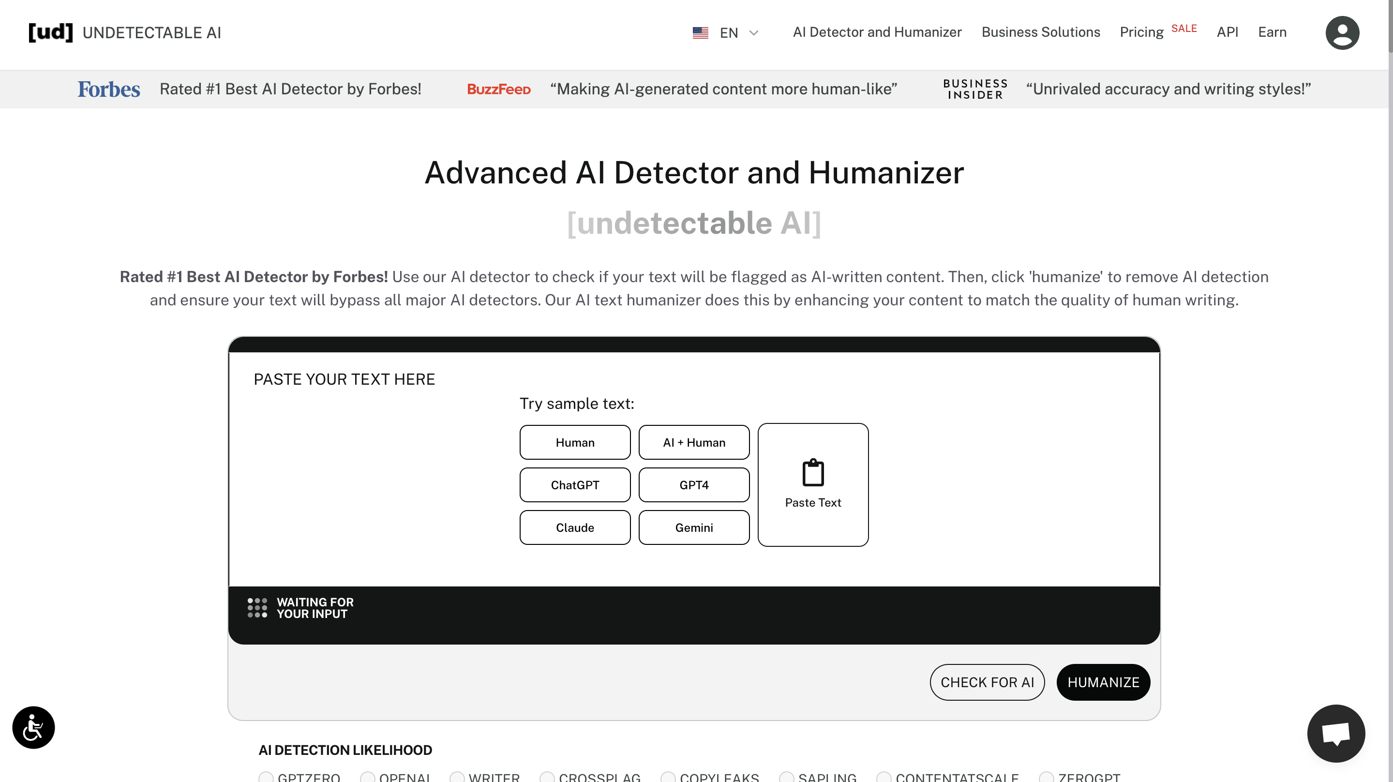
Task: Click the CONTENTATSCALE detector indicator circle
Action: [x=884, y=777]
